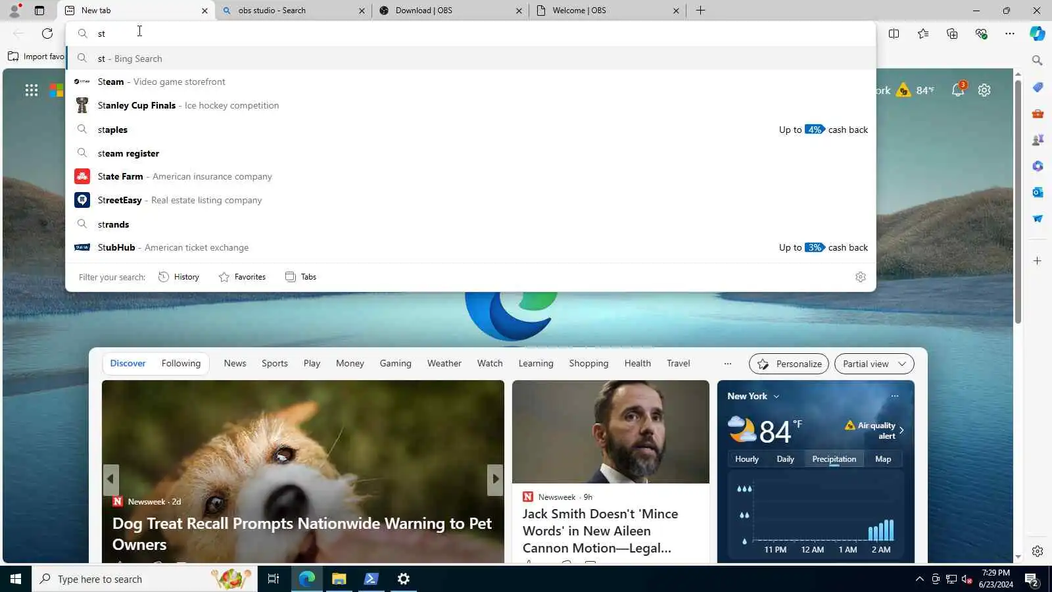This screenshot has width=1052, height=592.
Task: Switch to obs studio - Search tab
Action: pyautogui.click(x=293, y=11)
